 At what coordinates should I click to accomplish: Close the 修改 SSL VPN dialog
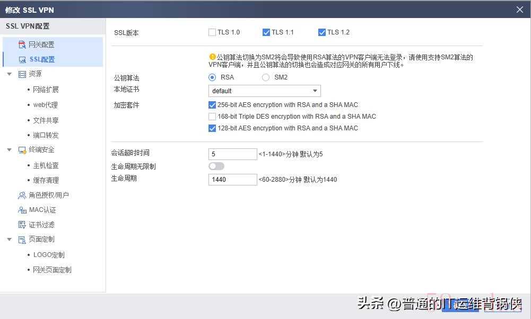pos(520,10)
